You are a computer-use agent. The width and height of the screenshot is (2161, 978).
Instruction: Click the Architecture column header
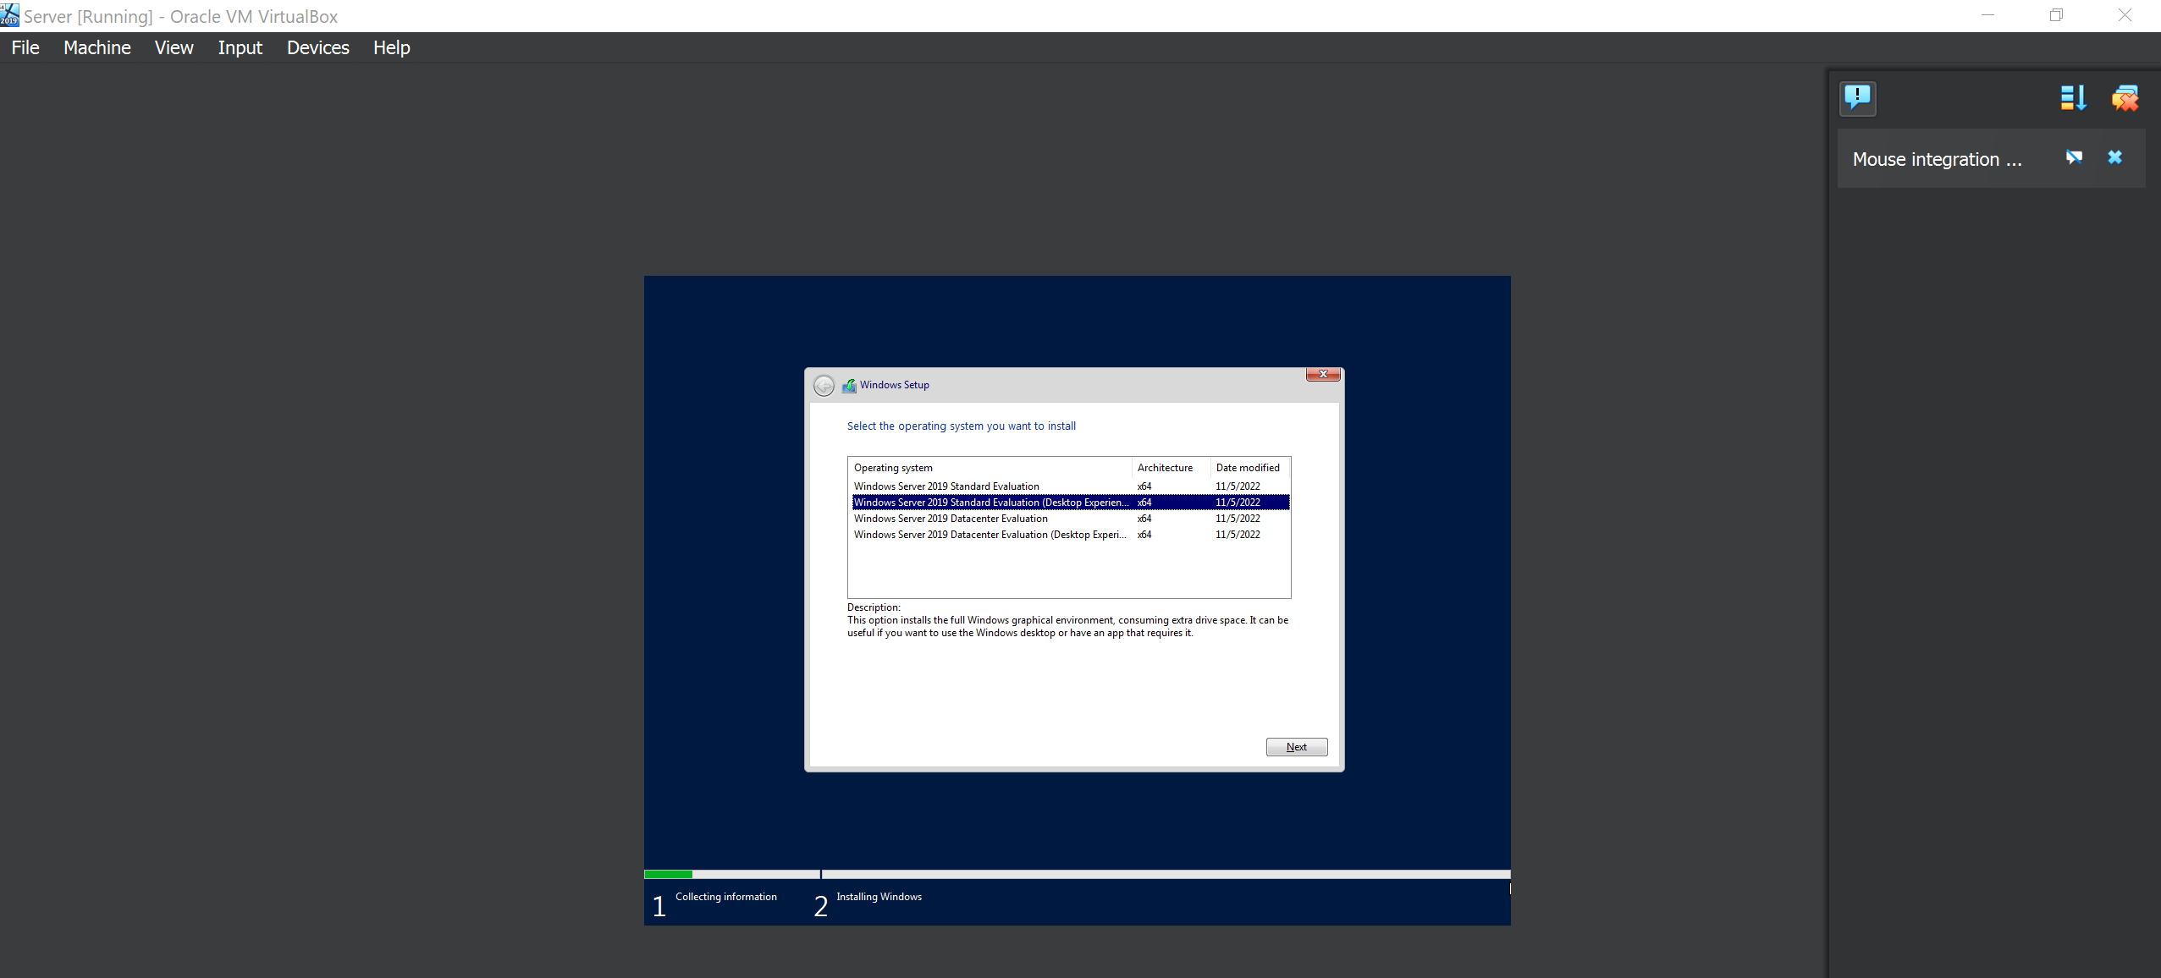pos(1171,468)
